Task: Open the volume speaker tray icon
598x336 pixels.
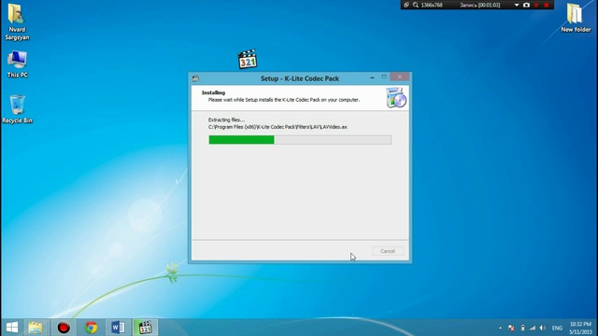Action: point(543,328)
